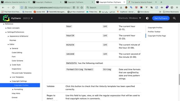Expand Basic concepts tree node
Viewport: 180px width, 101px height.
(x=6, y=28)
